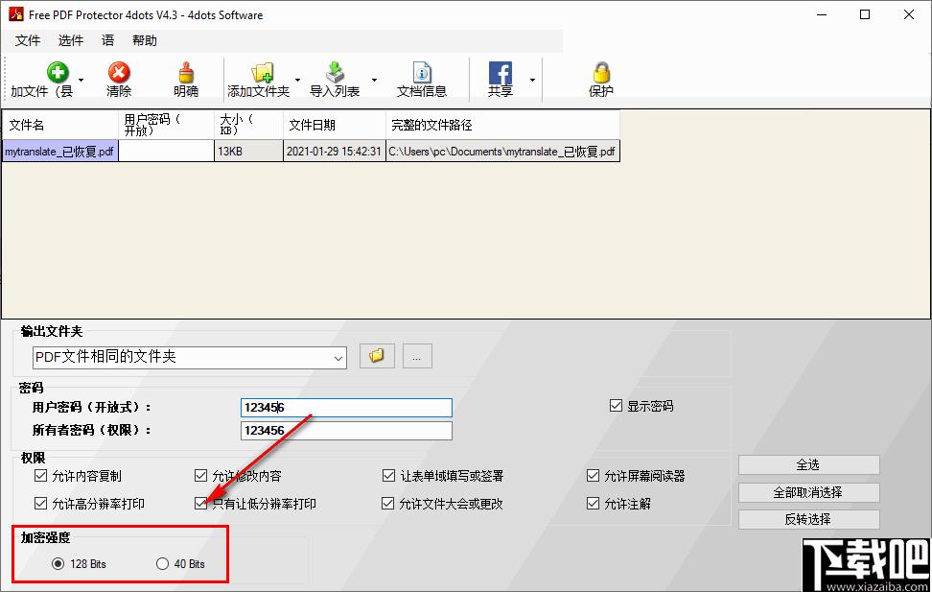
Task: Click the padlock Protect (保护) icon
Action: (601, 73)
